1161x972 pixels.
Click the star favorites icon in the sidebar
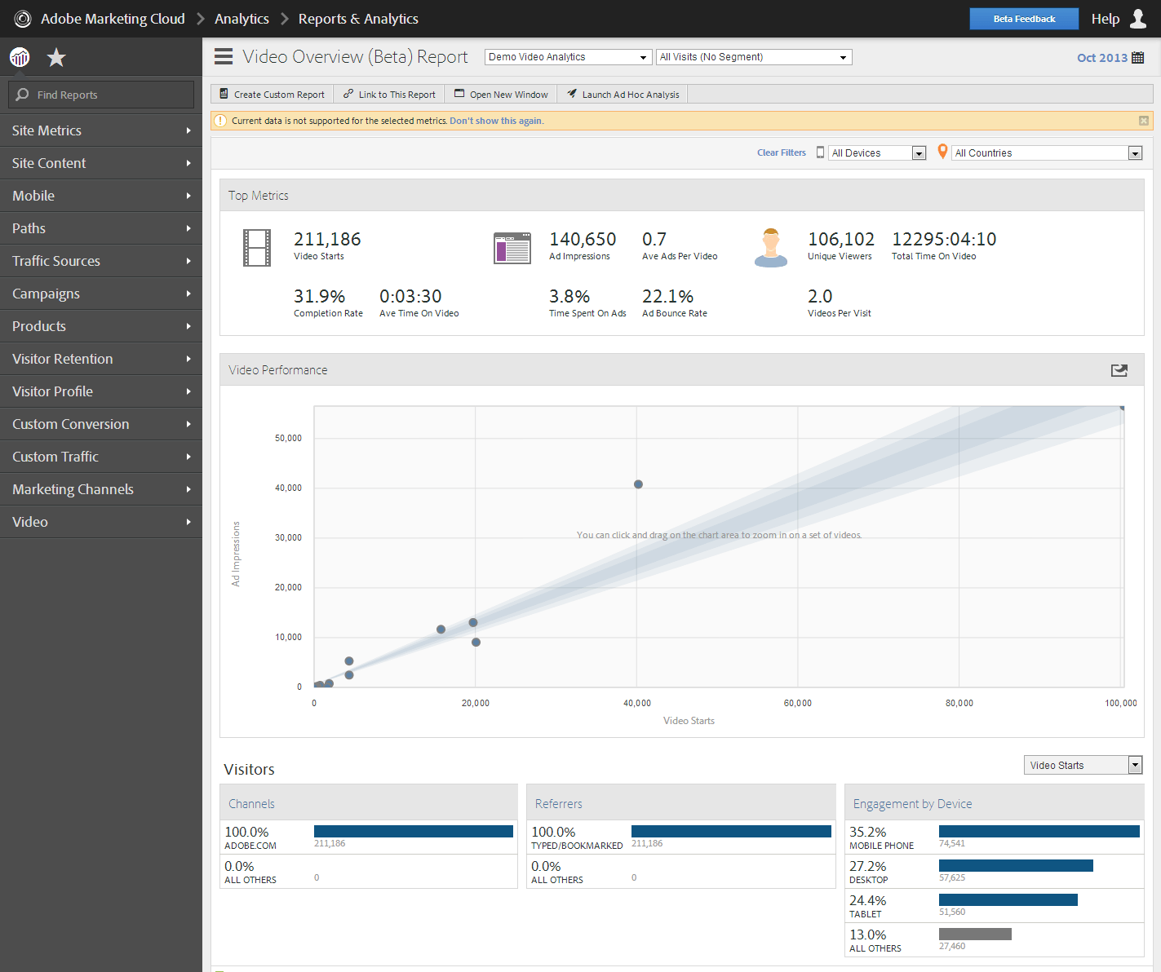pos(55,57)
